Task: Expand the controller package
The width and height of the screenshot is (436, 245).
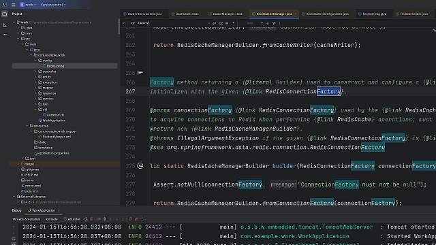Action: (x=35, y=71)
